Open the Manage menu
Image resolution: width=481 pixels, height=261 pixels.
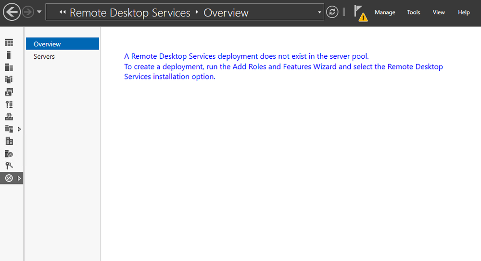385,13
